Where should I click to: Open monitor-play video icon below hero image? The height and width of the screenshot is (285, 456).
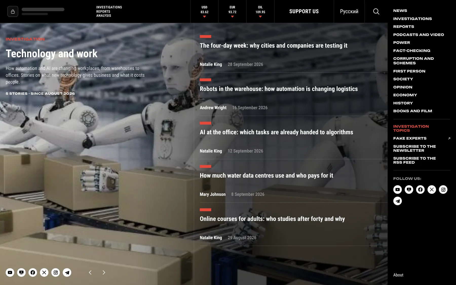tap(21, 273)
